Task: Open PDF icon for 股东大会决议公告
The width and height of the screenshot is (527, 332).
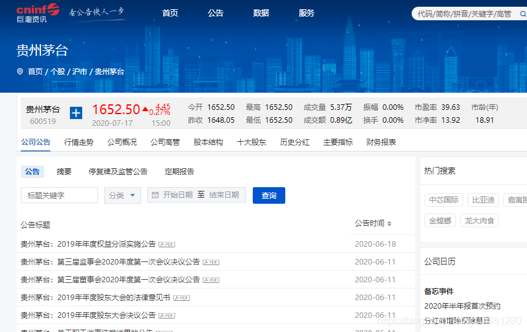Action: [167, 315]
